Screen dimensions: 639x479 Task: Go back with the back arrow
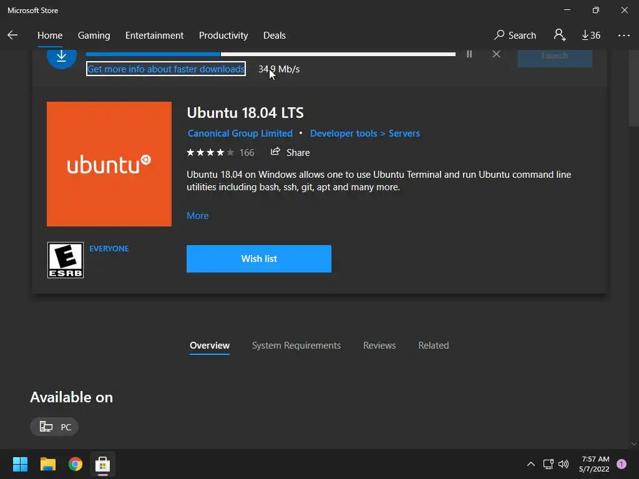coord(12,36)
